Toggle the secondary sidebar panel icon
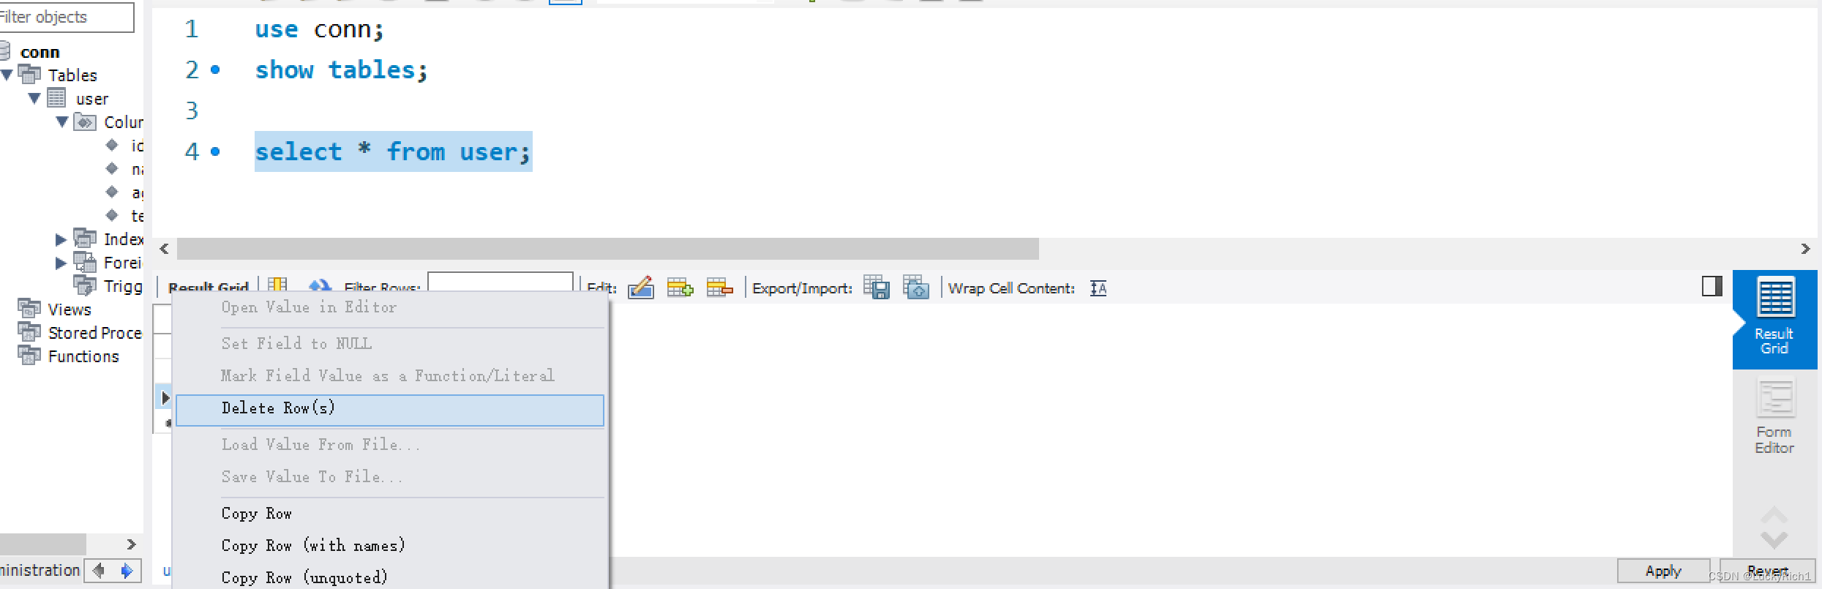The image size is (1822, 589). pyautogui.click(x=1712, y=286)
